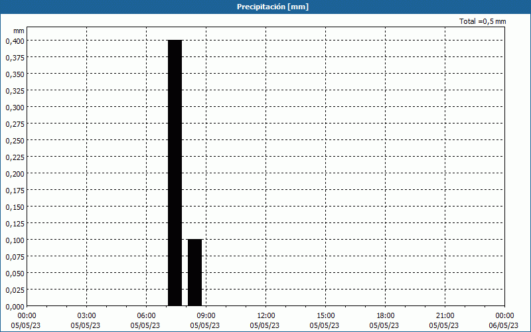The width and height of the screenshot is (531, 332).
Task: Click the 21:00 time axis label
Action: [445, 316]
